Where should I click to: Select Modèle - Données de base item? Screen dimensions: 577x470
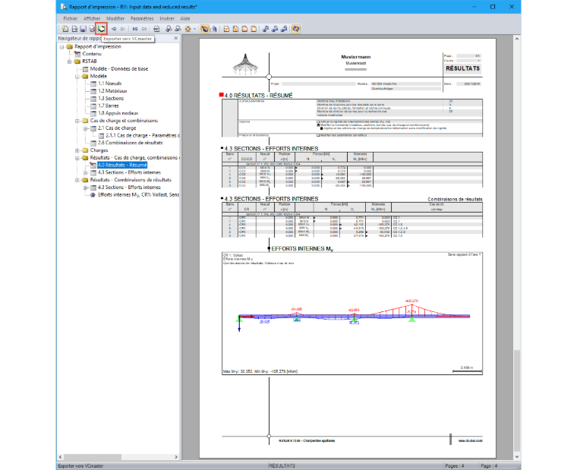tap(119, 69)
